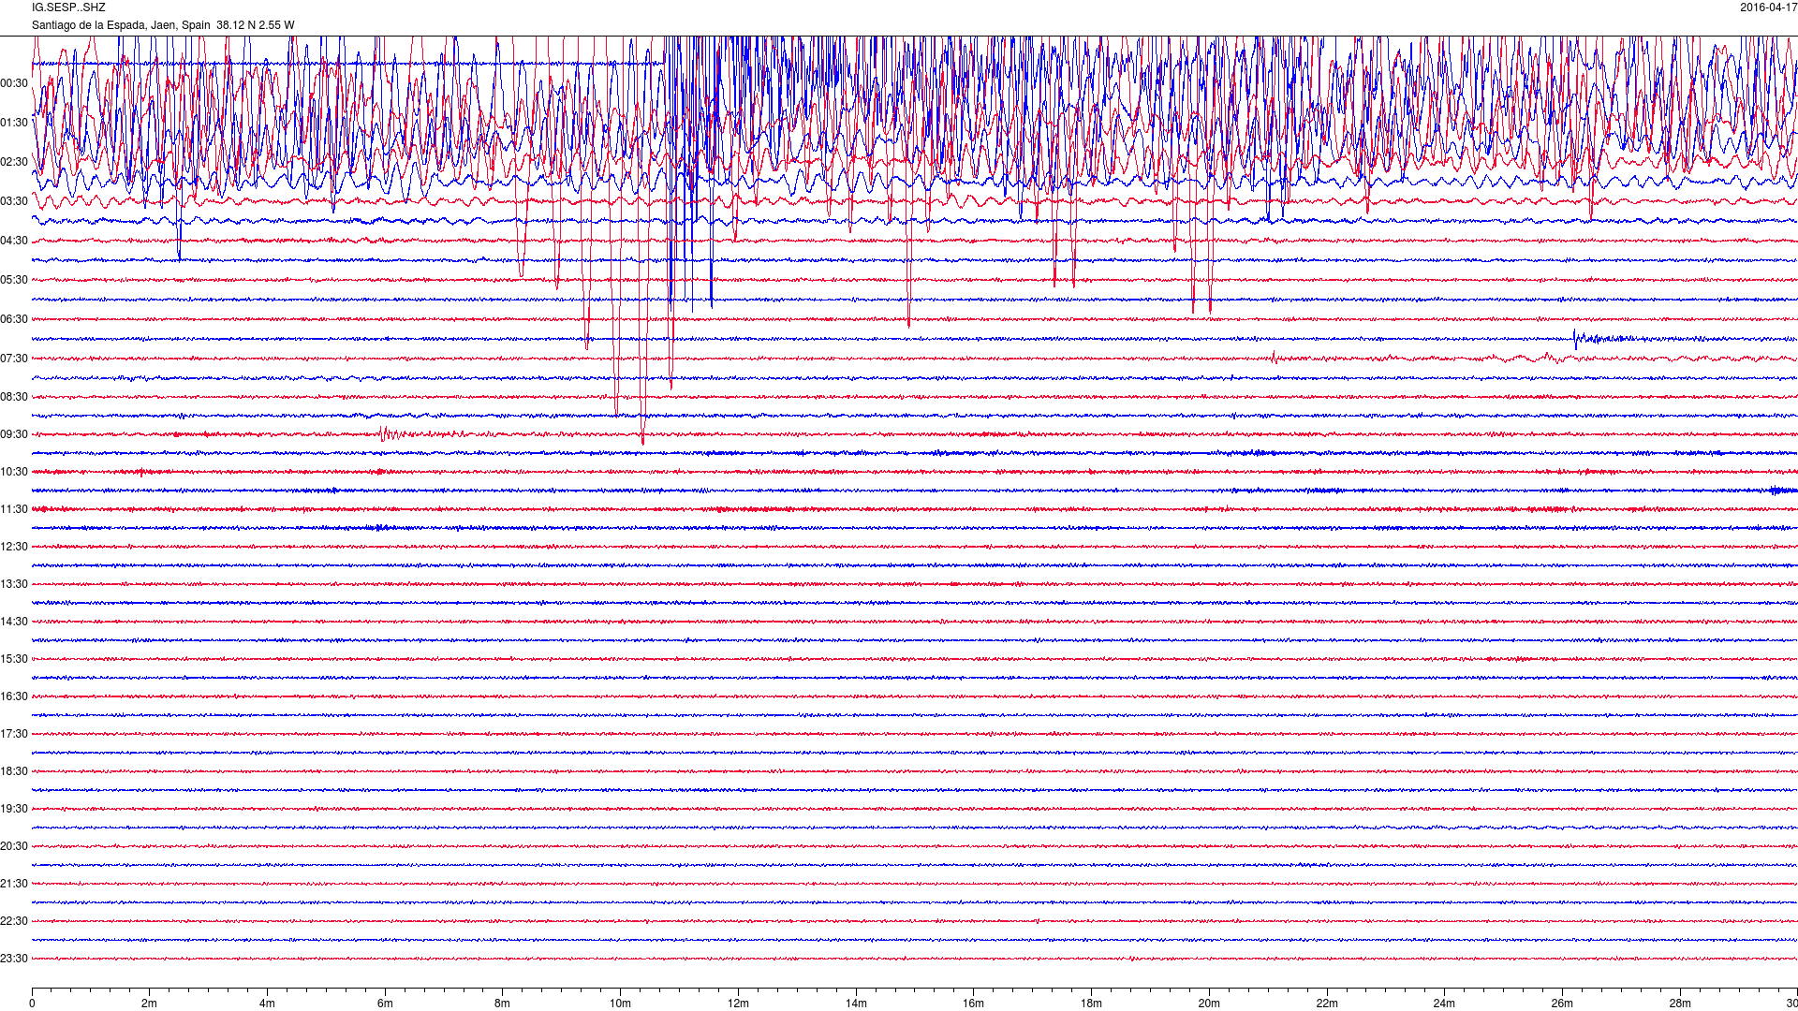Click the 11:30 time row label

[14, 509]
